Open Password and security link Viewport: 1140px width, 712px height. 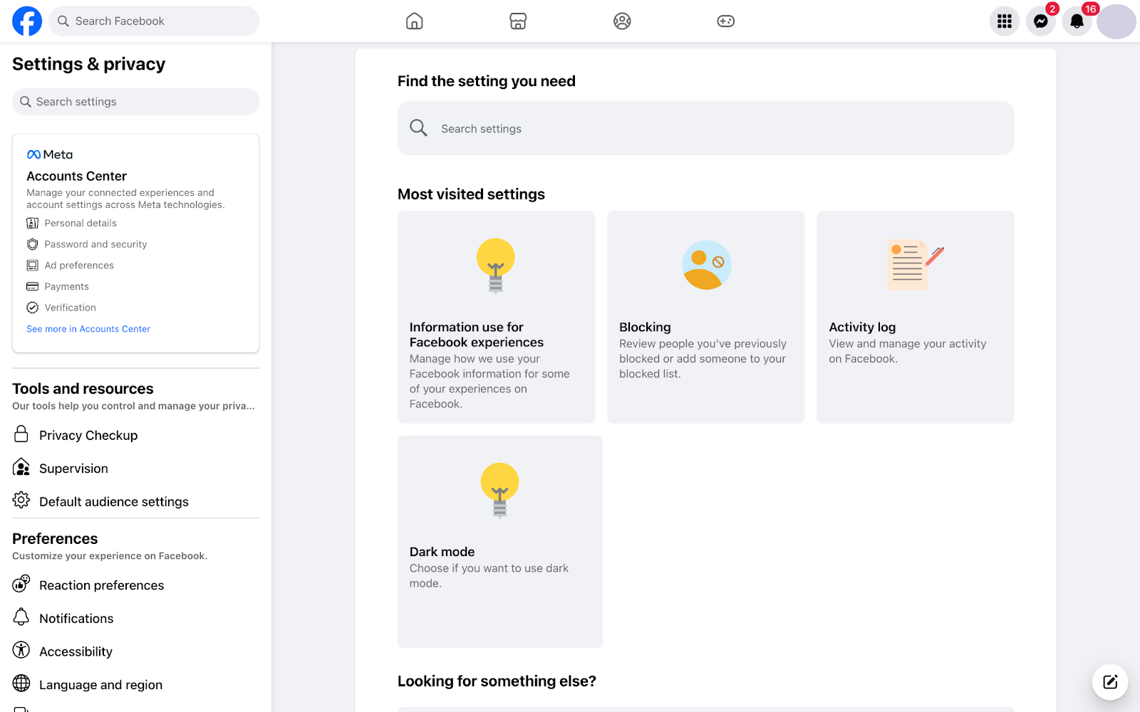click(x=95, y=244)
